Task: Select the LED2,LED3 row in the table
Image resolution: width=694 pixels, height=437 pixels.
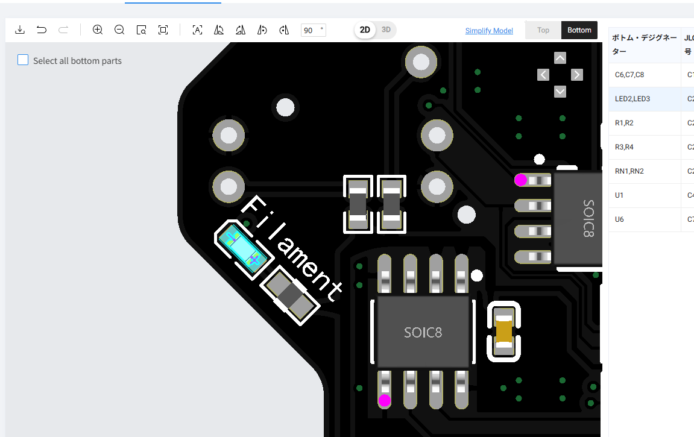Action: pyautogui.click(x=652, y=99)
